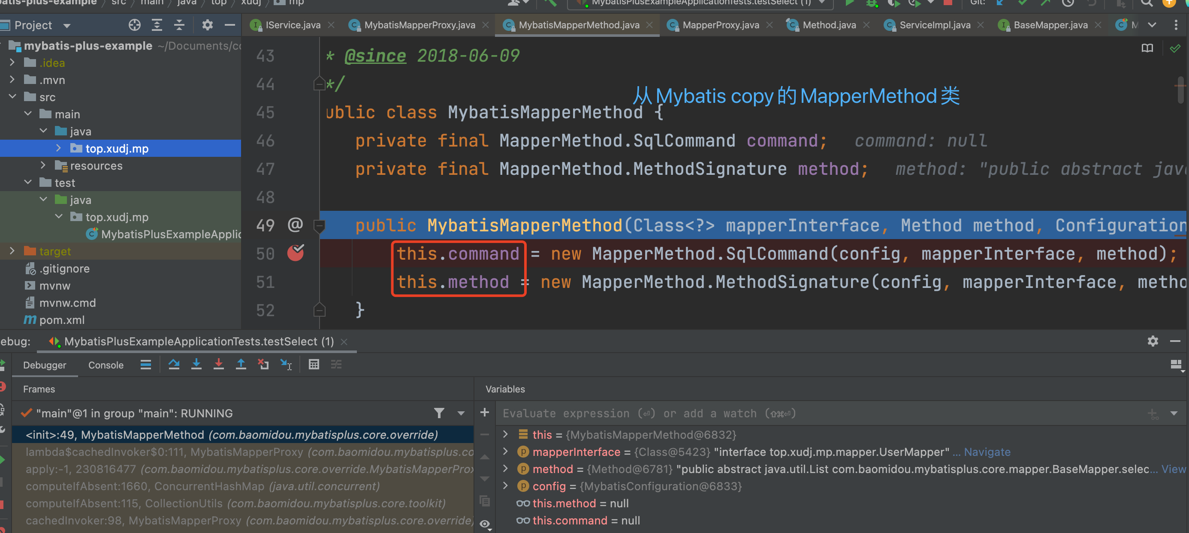Click Force Step Into red arrow icon
The width and height of the screenshot is (1189, 533).
[x=219, y=365]
